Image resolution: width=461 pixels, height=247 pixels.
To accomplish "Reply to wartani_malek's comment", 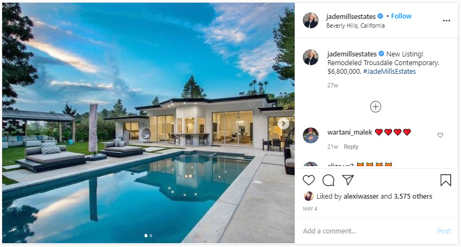I will click(351, 147).
